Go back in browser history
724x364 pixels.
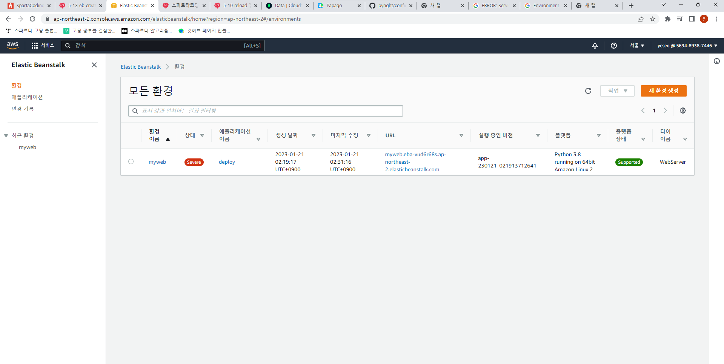pyautogui.click(x=8, y=19)
